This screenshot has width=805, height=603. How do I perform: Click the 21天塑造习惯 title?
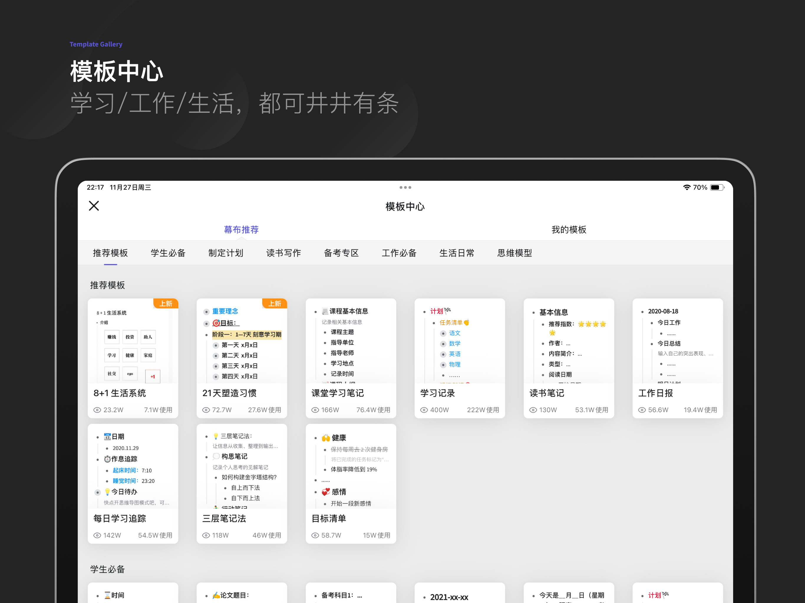(x=229, y=393)
